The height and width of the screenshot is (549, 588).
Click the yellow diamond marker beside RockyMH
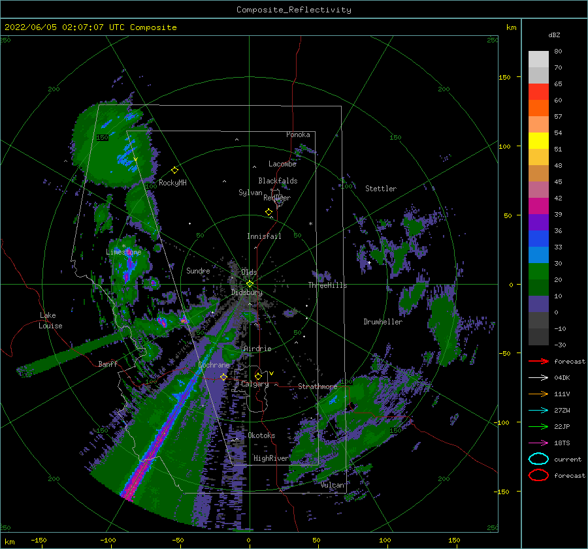(x=174, y=170)
